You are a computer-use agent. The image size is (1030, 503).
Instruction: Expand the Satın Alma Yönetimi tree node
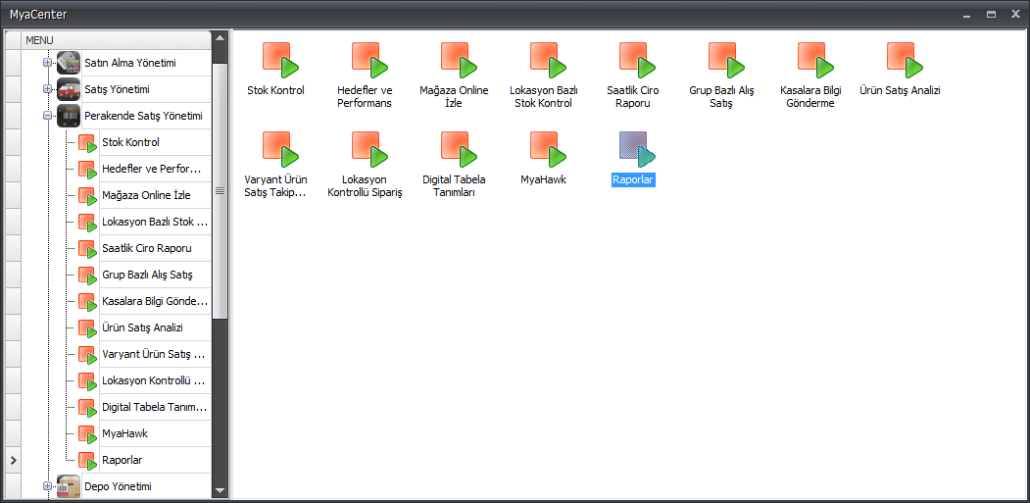pyautogui.click(x=46, y=63)
